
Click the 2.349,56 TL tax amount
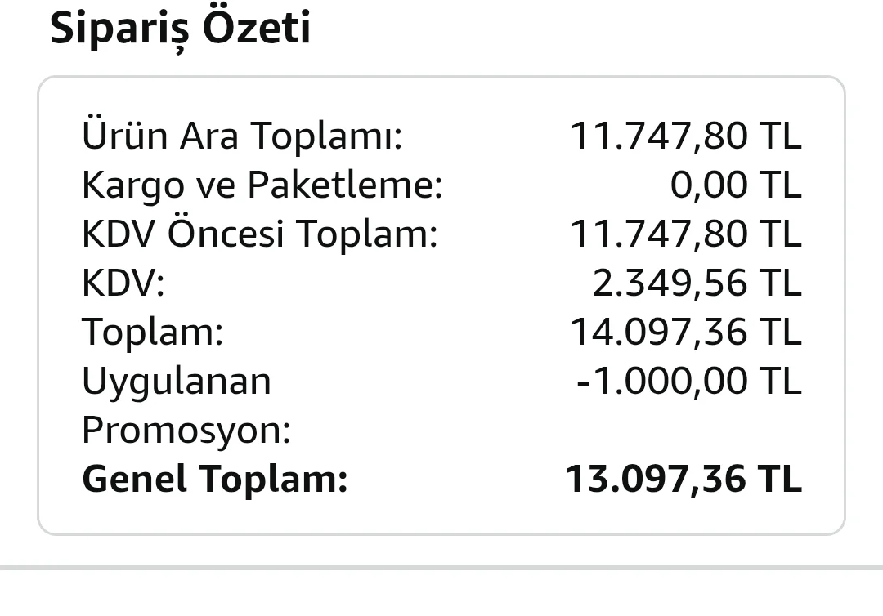pos(697,283)
